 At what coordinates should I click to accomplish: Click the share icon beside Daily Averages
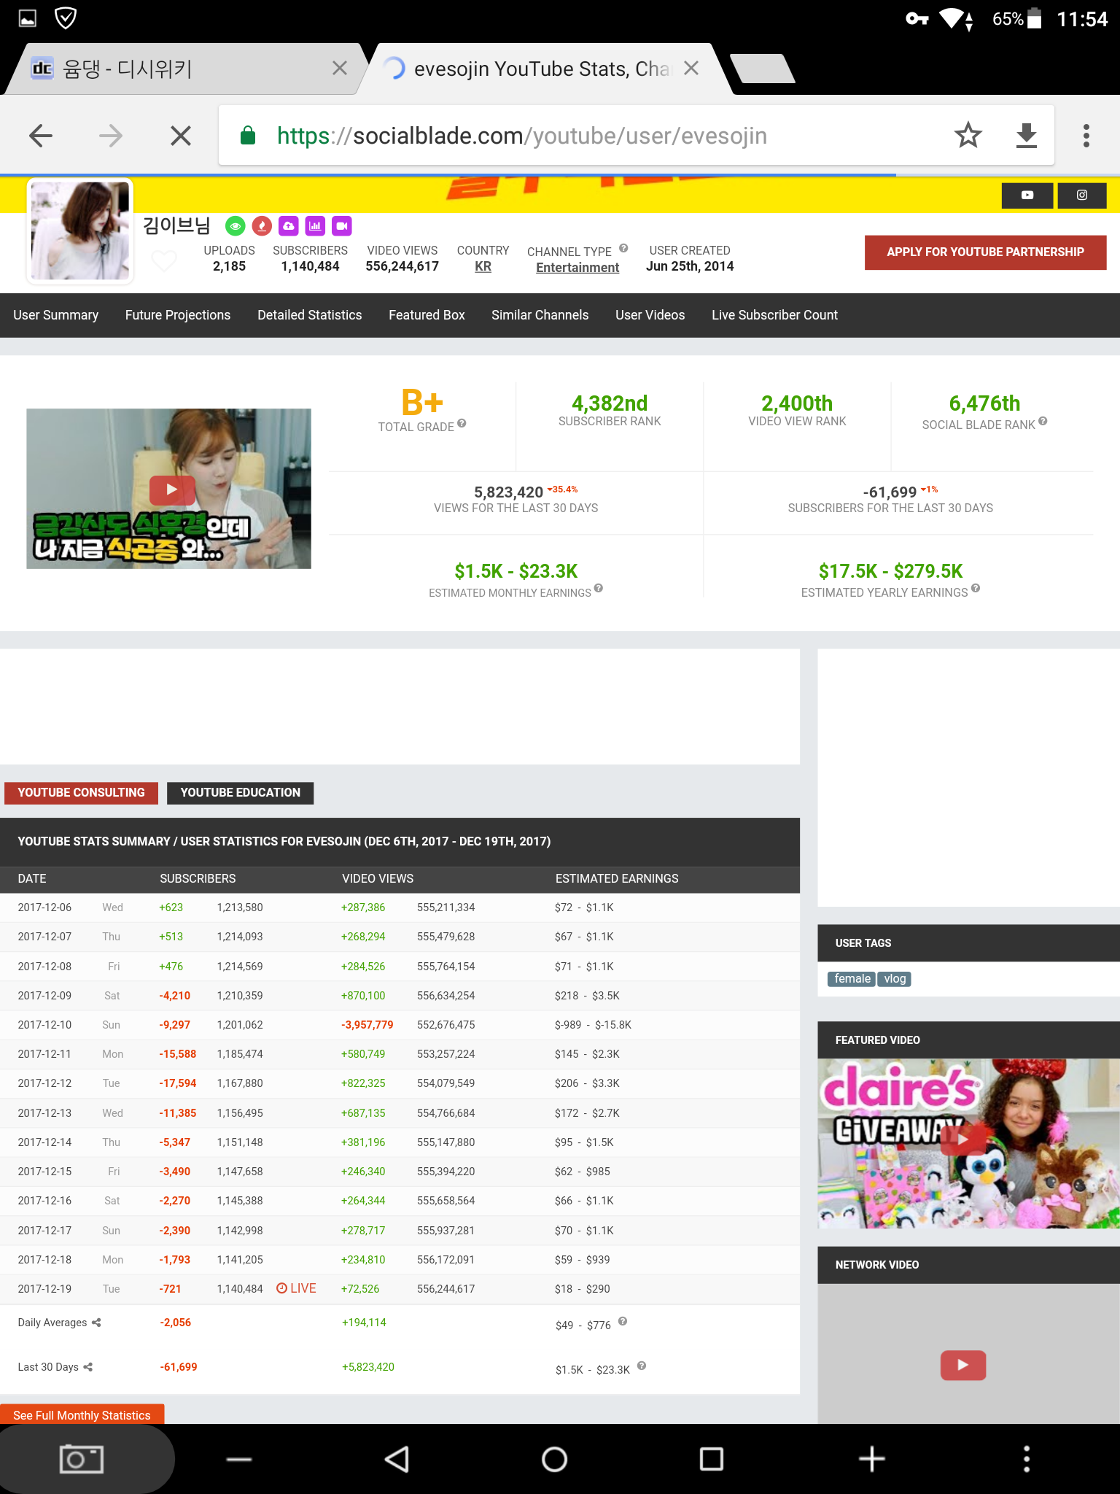tap(96, 1323)
